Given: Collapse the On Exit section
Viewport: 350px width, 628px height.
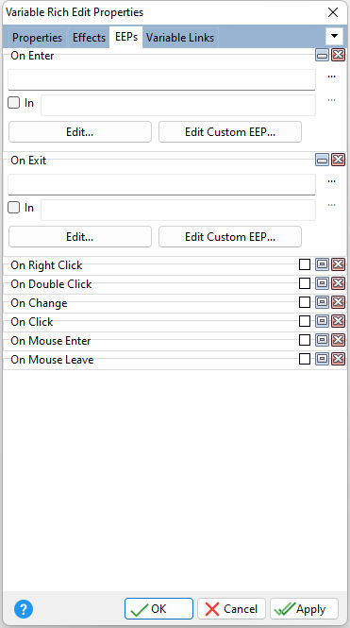Looking at the screenshot, I should pyautogui.click(x=322, y=160).
